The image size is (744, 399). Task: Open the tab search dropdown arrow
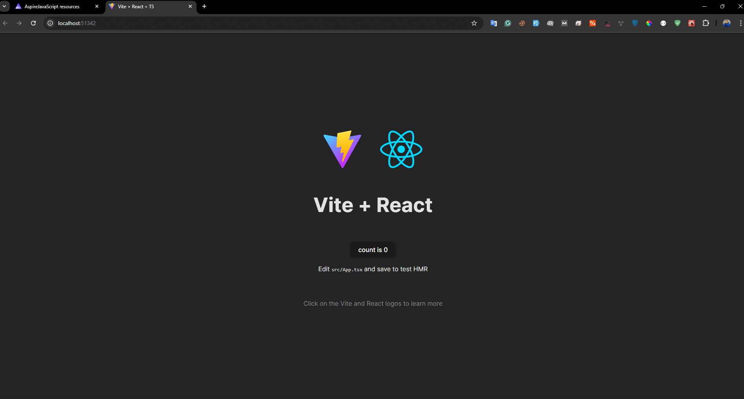[x=4, y=6]
